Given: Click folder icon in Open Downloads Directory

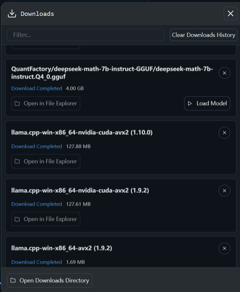Looking at the screenshot, I should (13, 280).
